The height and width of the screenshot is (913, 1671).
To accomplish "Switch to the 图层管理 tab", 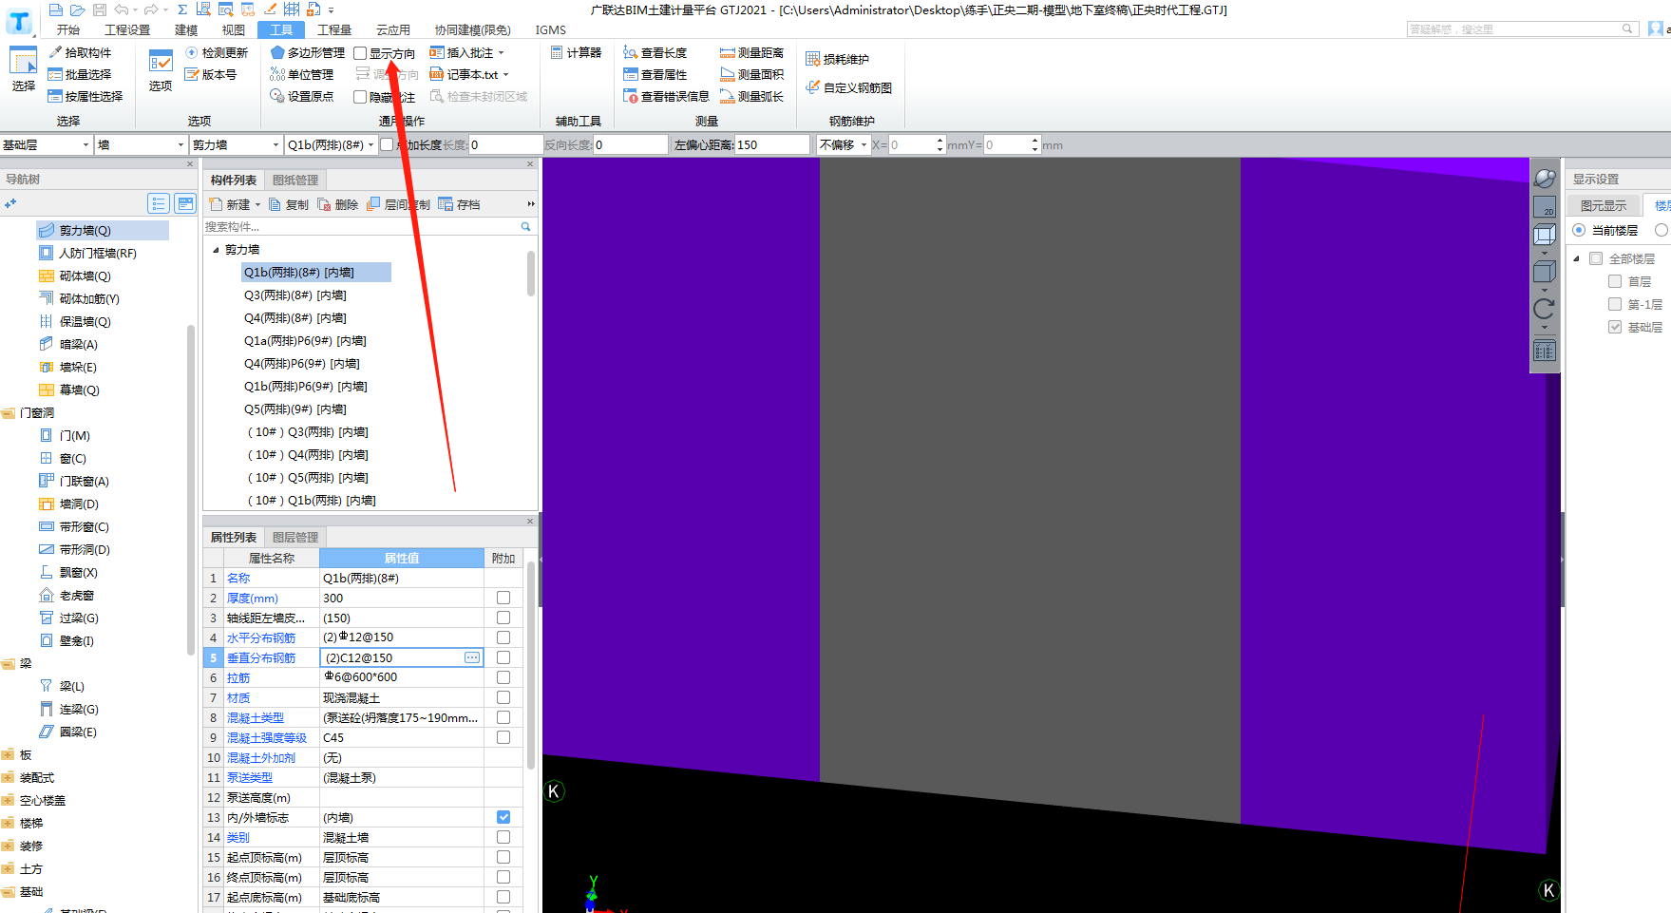I will click(295, 537).
